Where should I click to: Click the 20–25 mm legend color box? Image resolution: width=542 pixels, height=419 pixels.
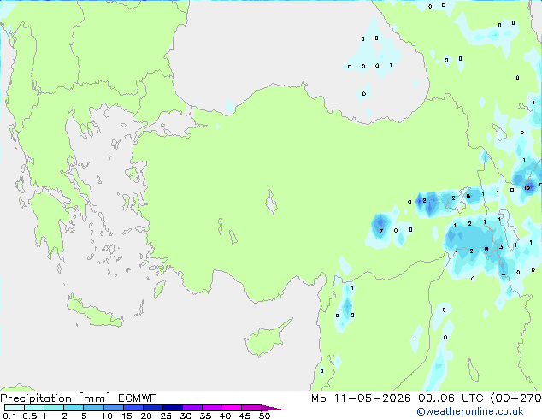tap(152, 408)
